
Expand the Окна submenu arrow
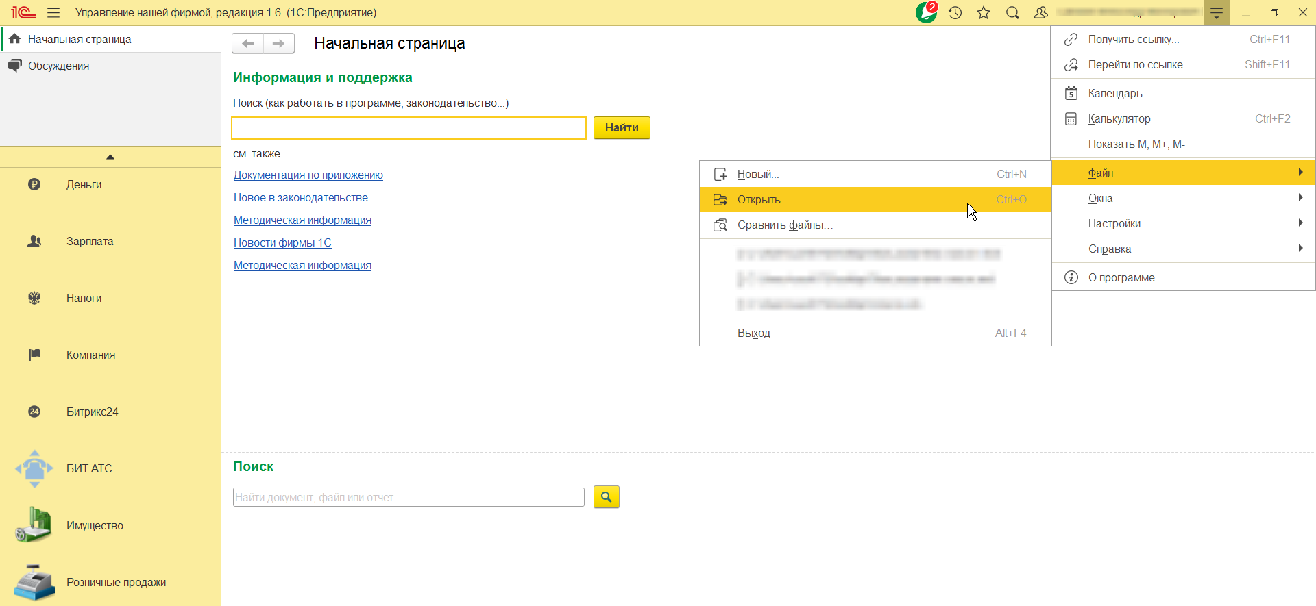pos(1300,197)
